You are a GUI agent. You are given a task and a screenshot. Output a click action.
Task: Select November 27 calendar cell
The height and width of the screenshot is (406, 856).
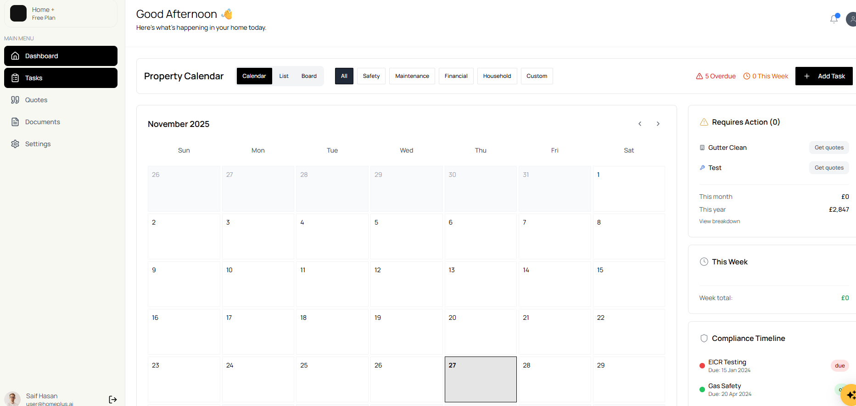tap(481, 379)
